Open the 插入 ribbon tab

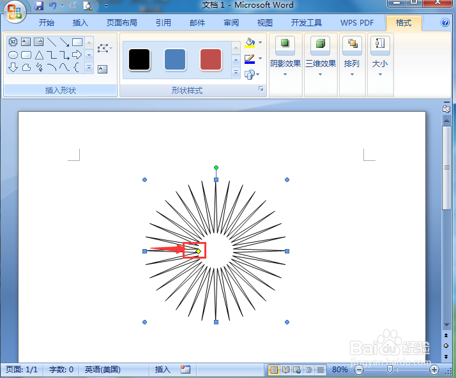click(80, 23)
